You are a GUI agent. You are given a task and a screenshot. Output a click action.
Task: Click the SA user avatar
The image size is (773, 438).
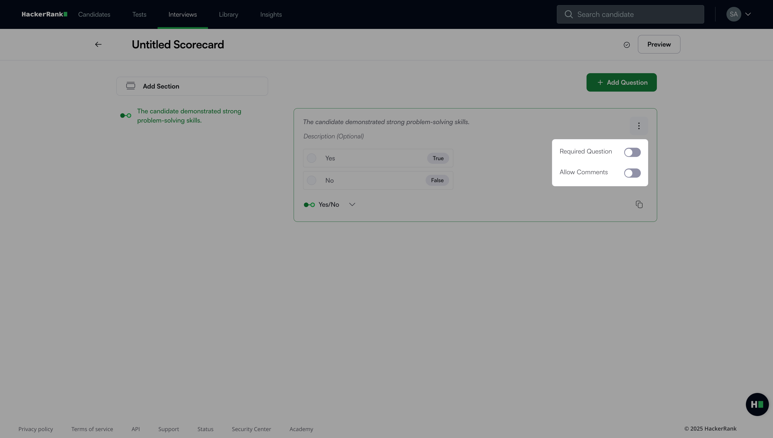tap(733, 14)
